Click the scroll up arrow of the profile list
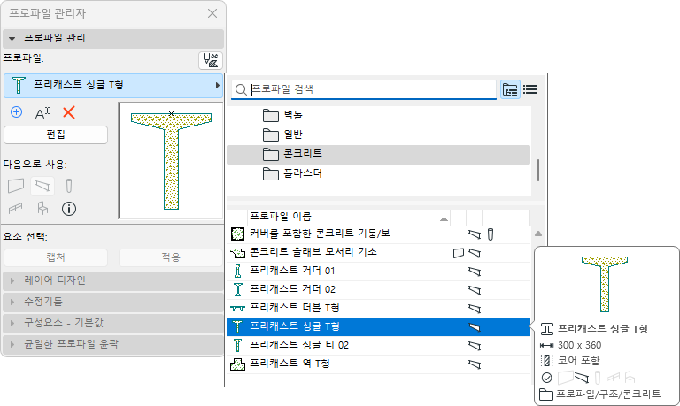Screen dimensions: 680x406 coord(538,234)
